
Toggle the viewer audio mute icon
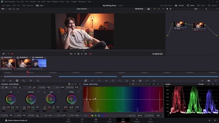point(12,54)
